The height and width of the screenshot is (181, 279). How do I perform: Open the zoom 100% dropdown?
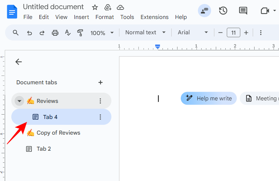click(x=102, y=33)
